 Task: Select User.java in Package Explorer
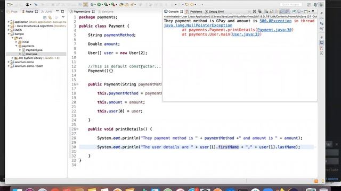(x=31, y=54)
